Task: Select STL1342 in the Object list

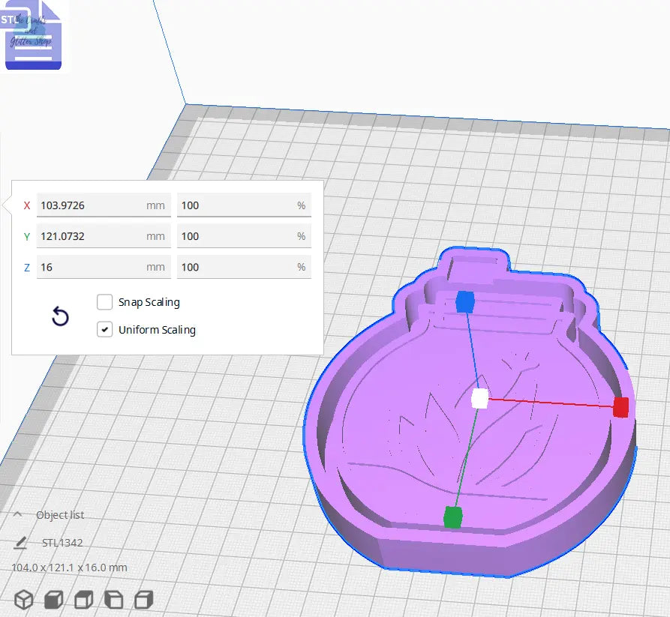Action: tap(64, 542)
